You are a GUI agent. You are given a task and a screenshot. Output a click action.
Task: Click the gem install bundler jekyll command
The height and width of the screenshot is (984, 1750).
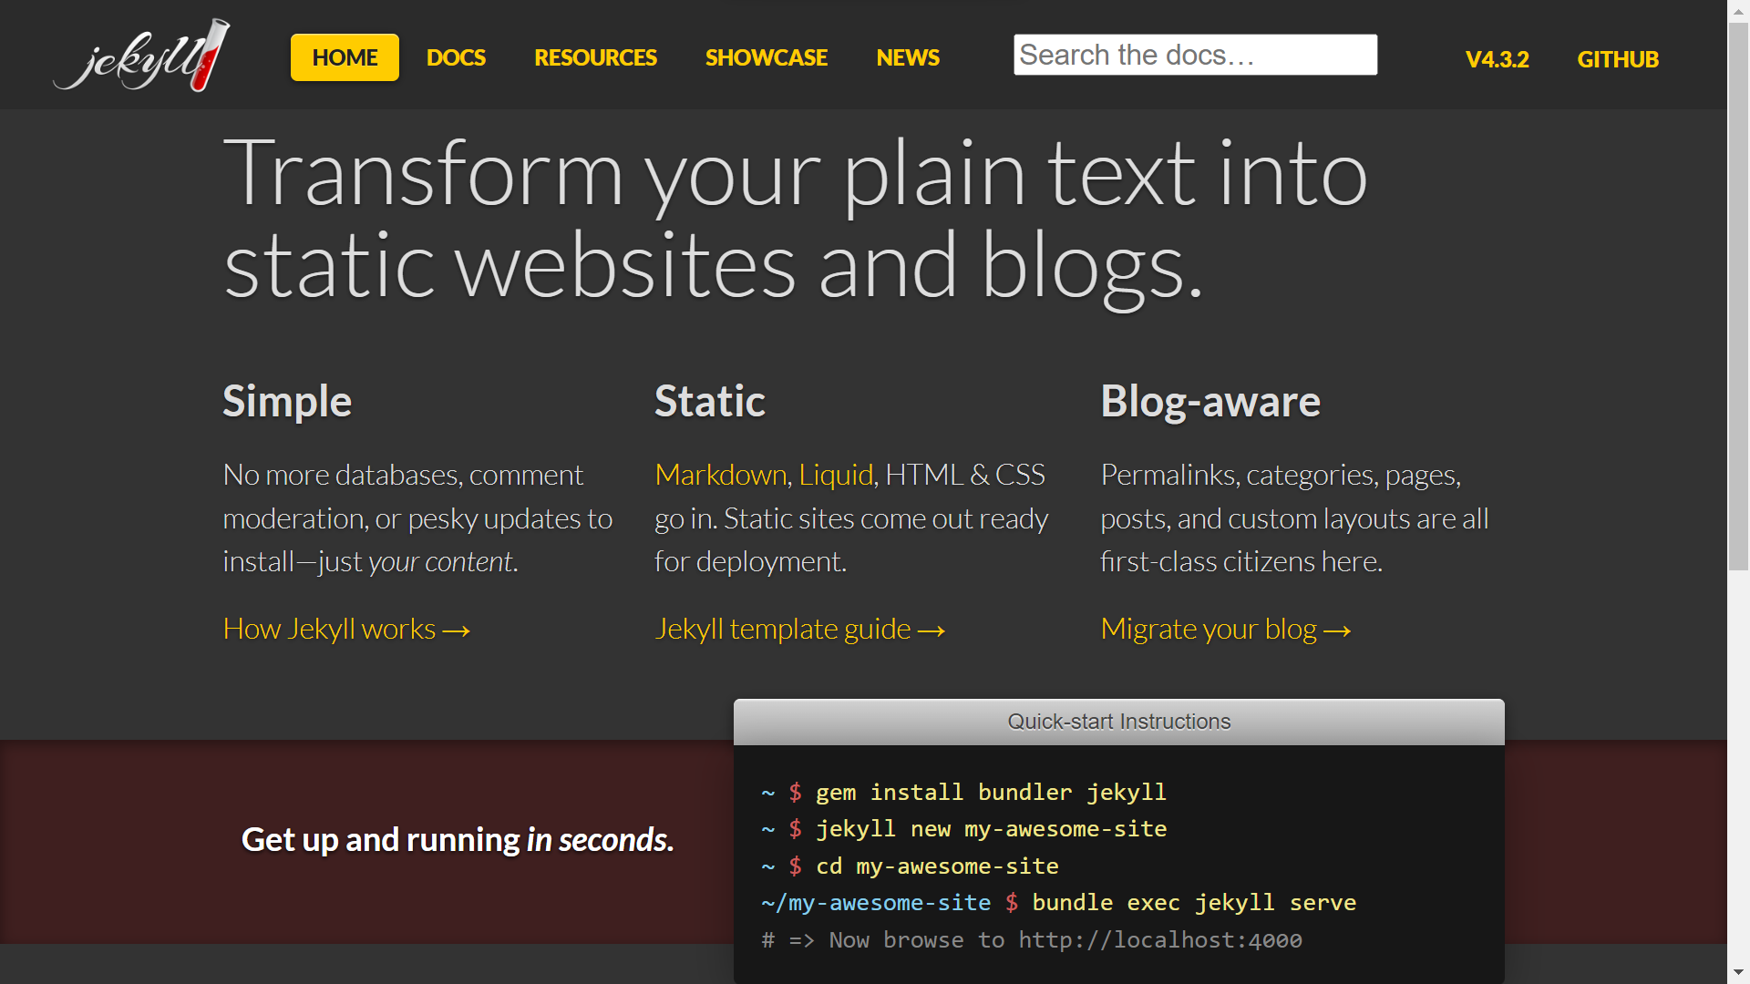pyautogui.click(x=991, y=792)
